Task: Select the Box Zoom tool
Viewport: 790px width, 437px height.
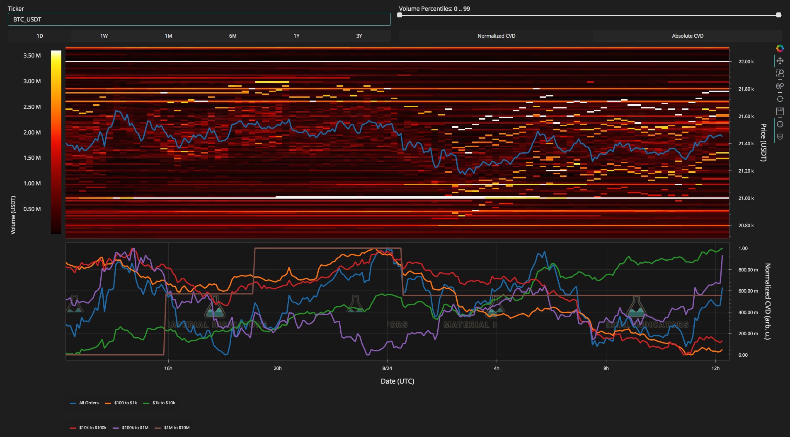Action: click(x=780, y=74)
